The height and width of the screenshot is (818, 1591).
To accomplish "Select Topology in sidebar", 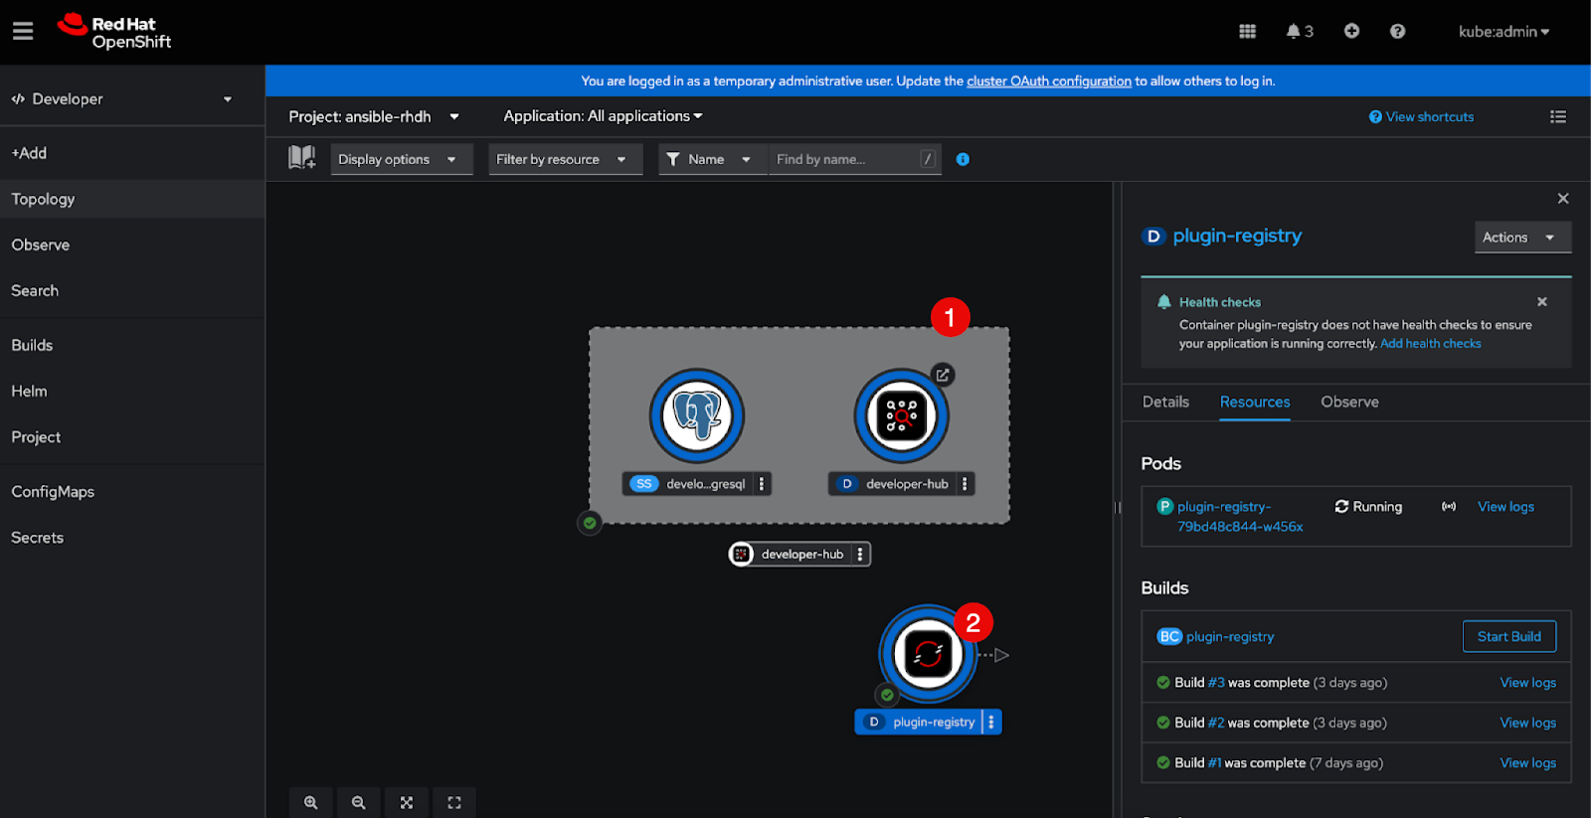I will (132, 199).
